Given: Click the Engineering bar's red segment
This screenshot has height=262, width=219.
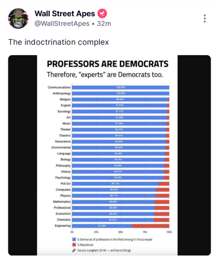Looking at the screenshot, I should 151,226.
